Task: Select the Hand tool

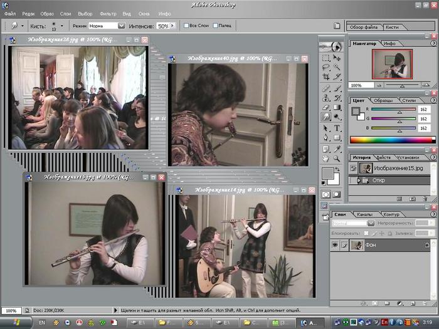Action: [x=325, y=159]
